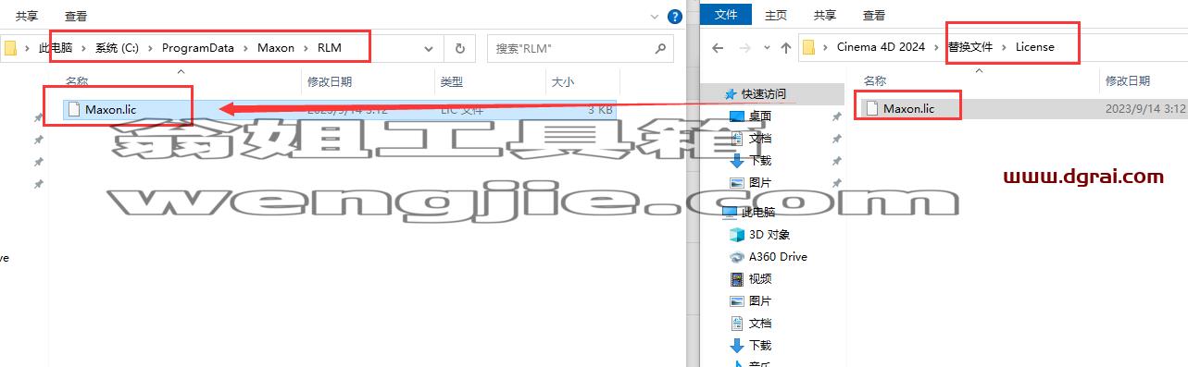This screenshot has height=367, width=1188.
Task: Select Maxon.lic in the License folder
Action: pyautogui.click(x=908, y=108)
